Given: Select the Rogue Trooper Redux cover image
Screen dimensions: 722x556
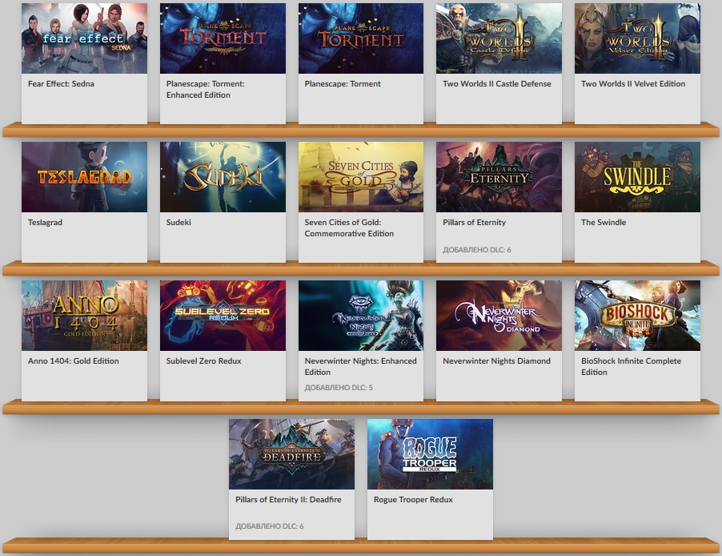Looking at the screenshot, I should tap(430, 454).
